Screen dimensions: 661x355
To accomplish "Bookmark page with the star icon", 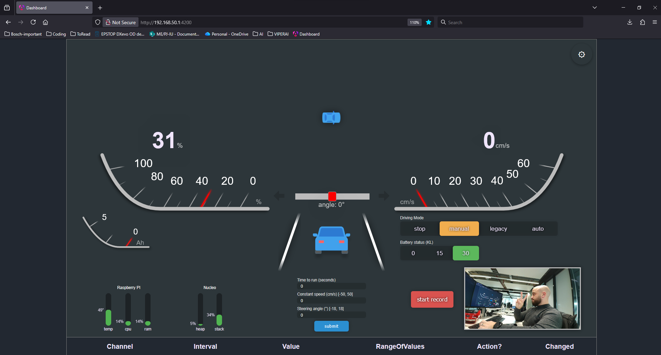I will coord(429,22).
